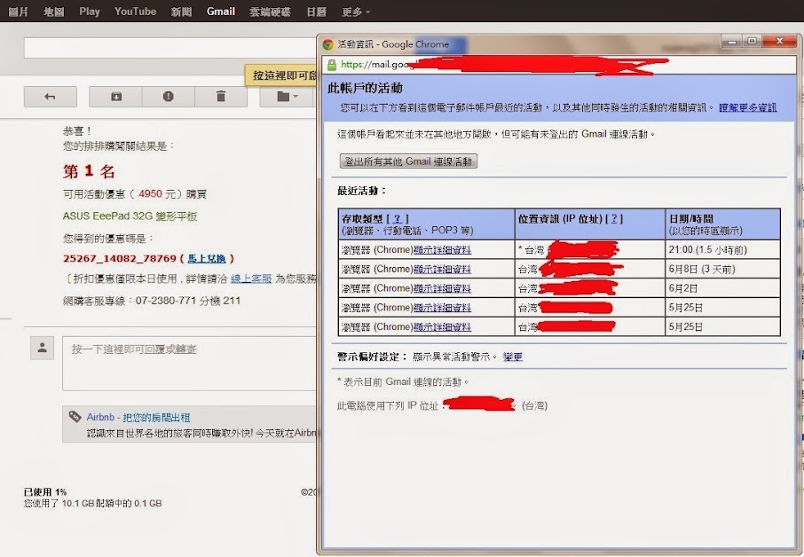Archive the message with the archive icon
804x557 pixels.
[116, 97]
